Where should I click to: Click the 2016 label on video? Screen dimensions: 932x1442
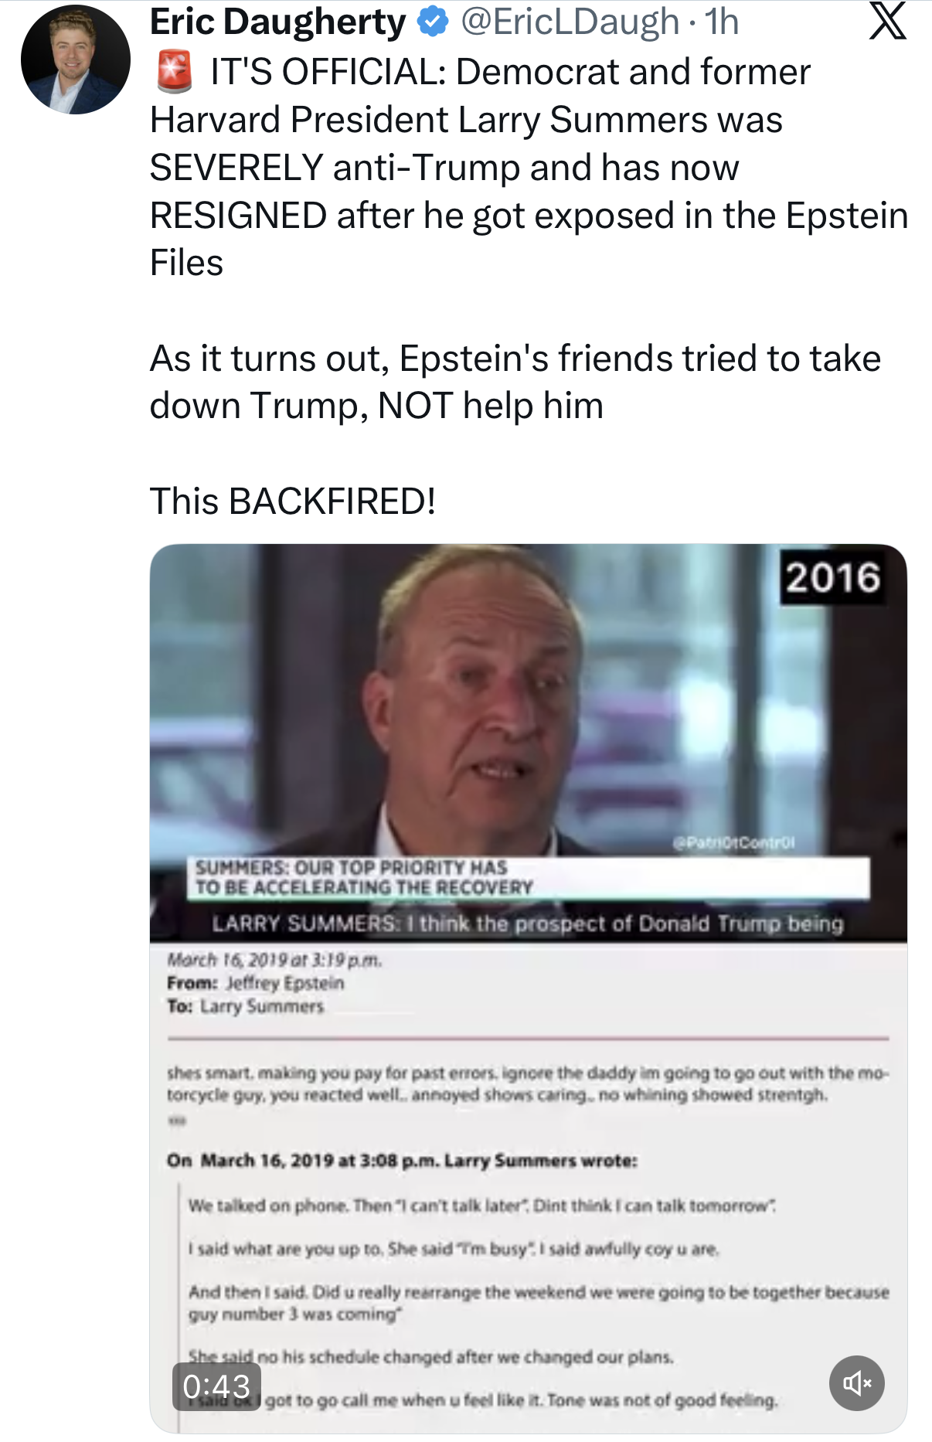coord(833,577)
